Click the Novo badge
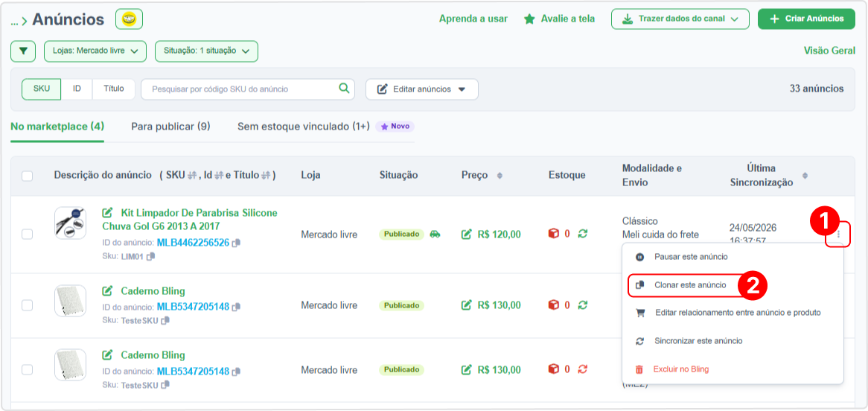Screen dimensions: 868x411 click(395, 127)
